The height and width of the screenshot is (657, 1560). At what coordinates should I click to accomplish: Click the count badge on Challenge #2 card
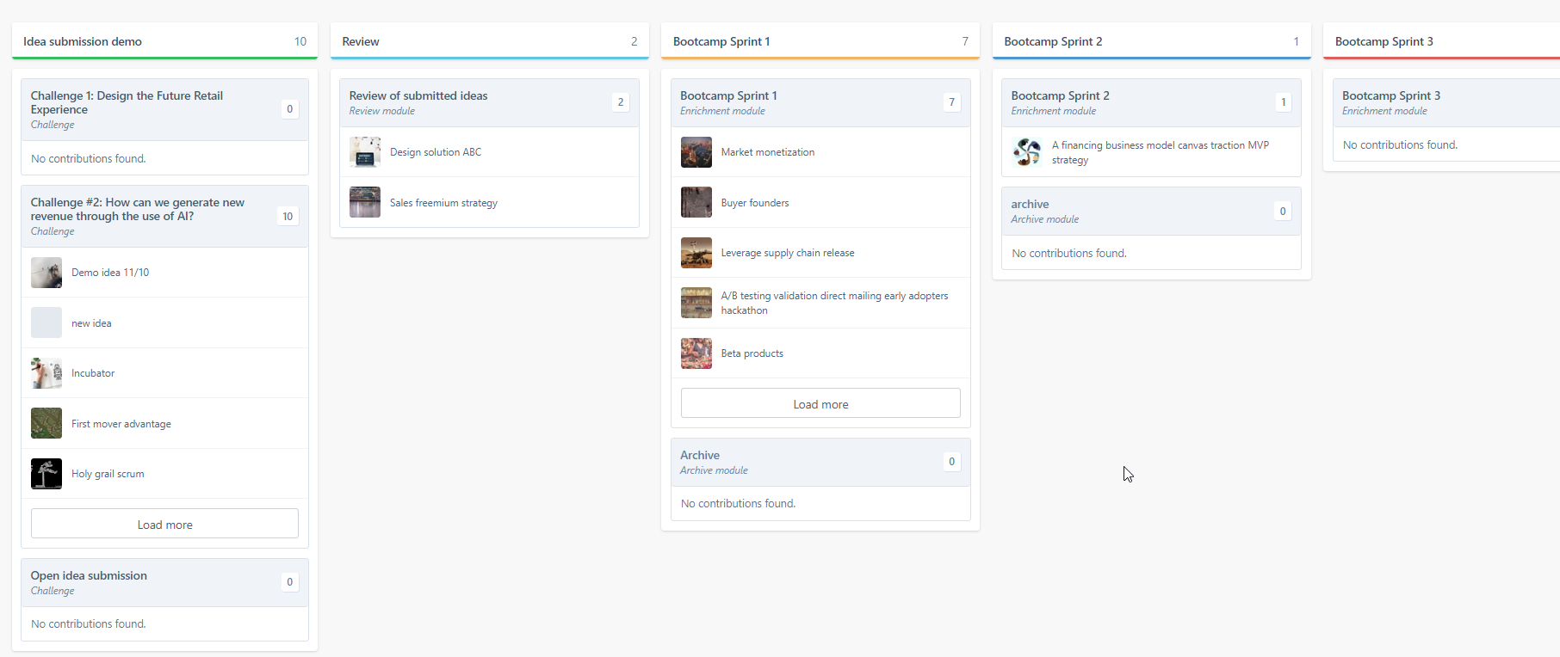[x=288, y=216]
